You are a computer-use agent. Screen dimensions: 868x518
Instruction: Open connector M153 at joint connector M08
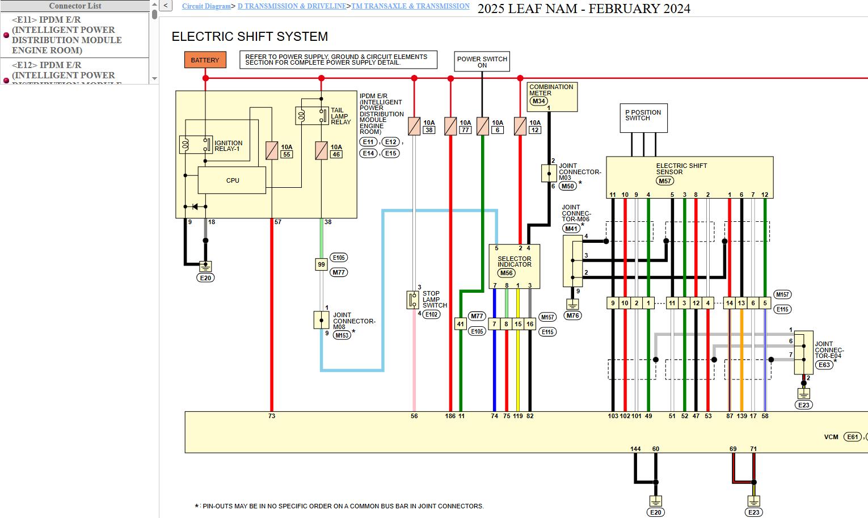342,335
